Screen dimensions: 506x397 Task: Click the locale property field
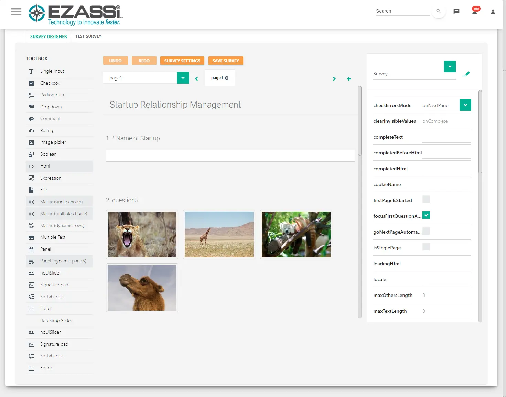pos(446,280)
